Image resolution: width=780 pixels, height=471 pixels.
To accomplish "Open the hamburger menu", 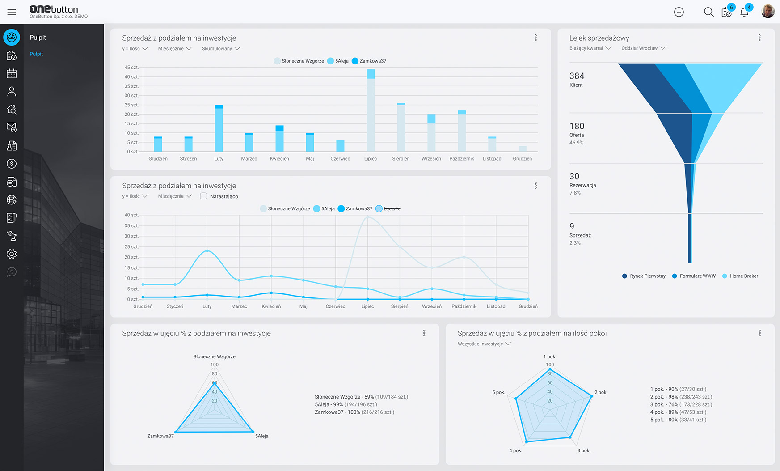I will pos(12,12).
